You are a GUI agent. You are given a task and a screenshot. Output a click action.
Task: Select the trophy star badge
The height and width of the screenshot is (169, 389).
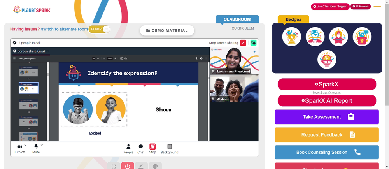click(x=291, y=37)
